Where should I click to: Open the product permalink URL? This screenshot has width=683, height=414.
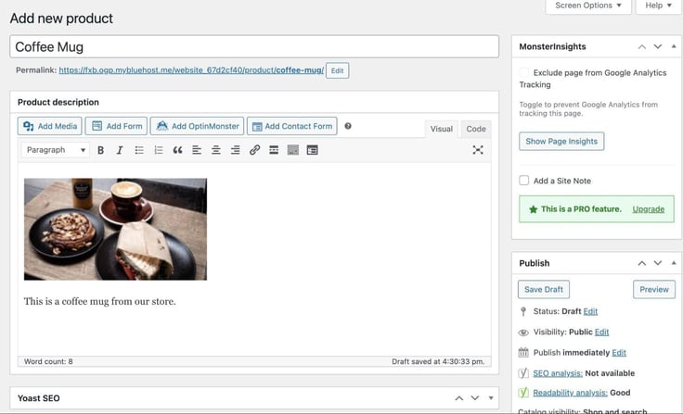(191, 70)
